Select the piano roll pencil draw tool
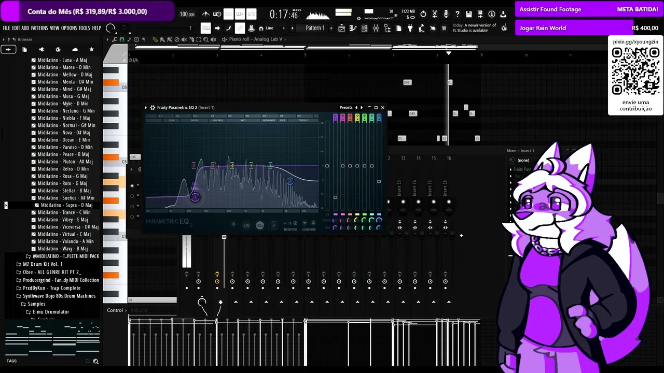Image resolution: width=664 pixels, height=373 pixels. [155, 39]
